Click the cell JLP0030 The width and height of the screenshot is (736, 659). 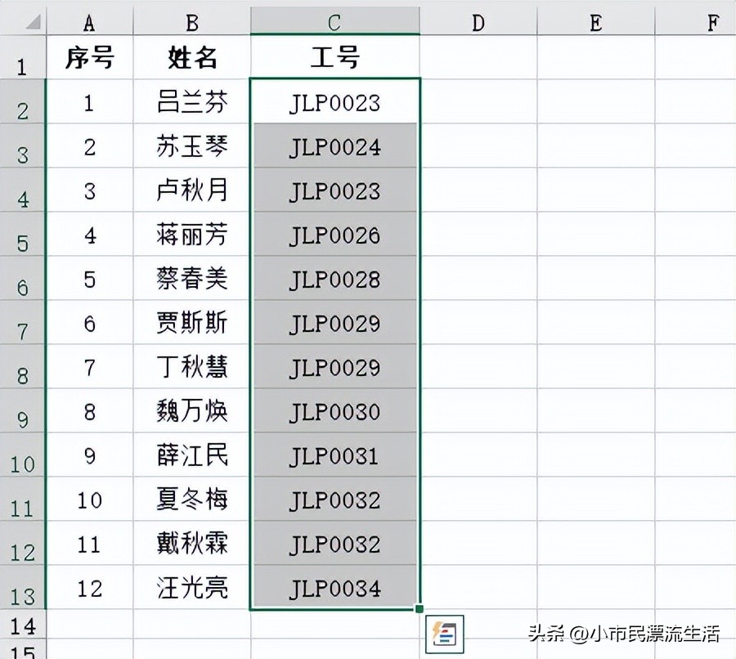(x=334, y=410)
